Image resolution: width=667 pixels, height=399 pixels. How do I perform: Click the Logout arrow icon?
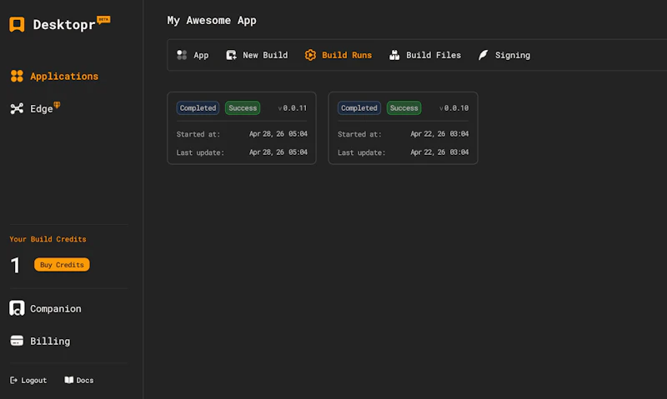click(x=13, y=381)
